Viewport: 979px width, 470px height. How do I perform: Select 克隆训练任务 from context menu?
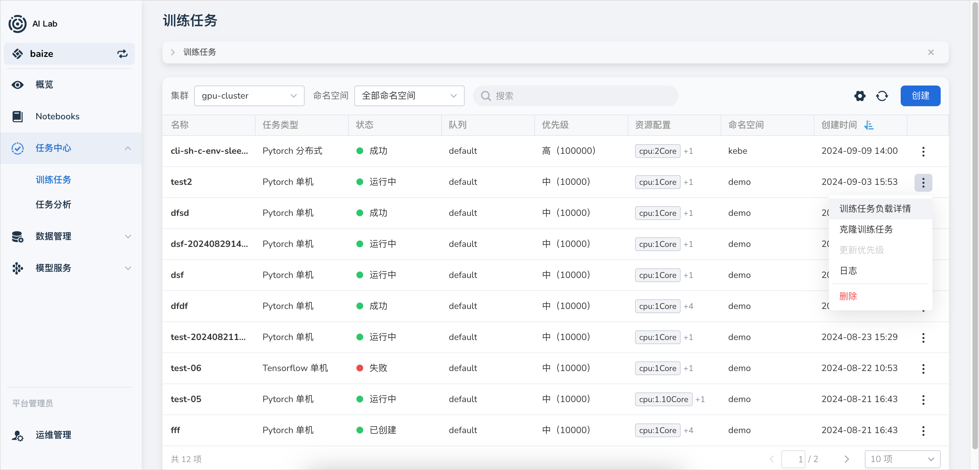[x=880, y=230]
